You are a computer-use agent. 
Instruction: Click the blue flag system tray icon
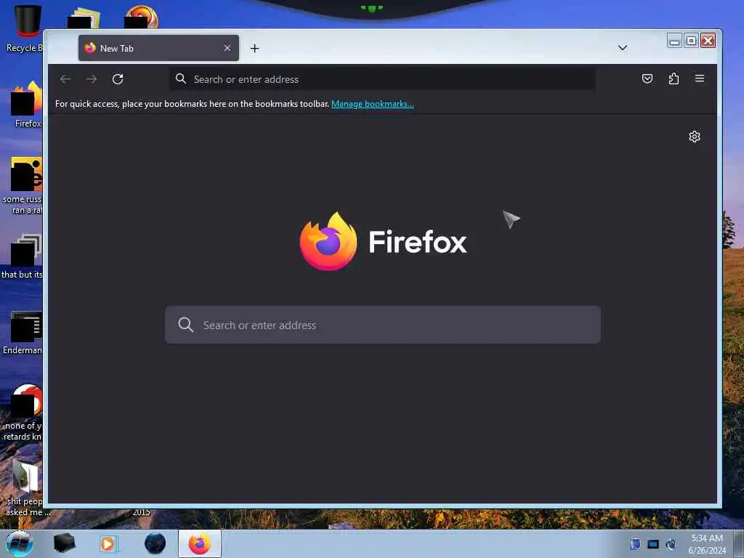tap(635, 543)
